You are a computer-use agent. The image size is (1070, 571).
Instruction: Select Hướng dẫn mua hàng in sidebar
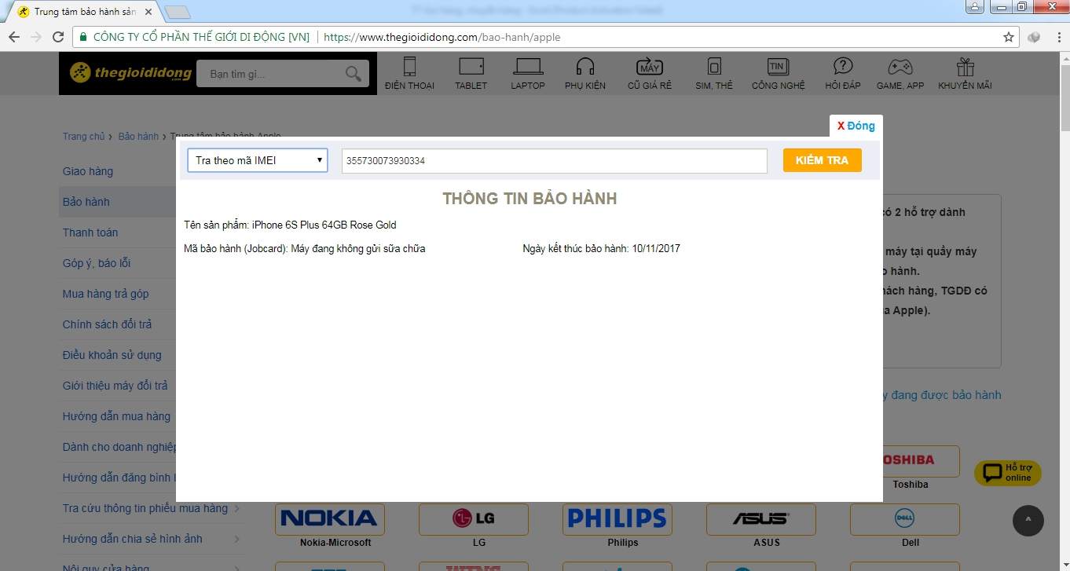pyautogui.click(x=116, y=416)
